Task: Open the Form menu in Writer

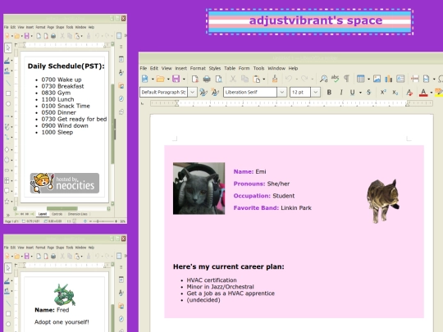Action: 244,68
